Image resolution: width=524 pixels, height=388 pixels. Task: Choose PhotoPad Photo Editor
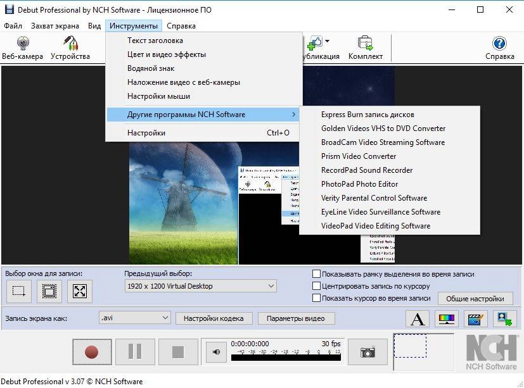click(x=390, y=184)
